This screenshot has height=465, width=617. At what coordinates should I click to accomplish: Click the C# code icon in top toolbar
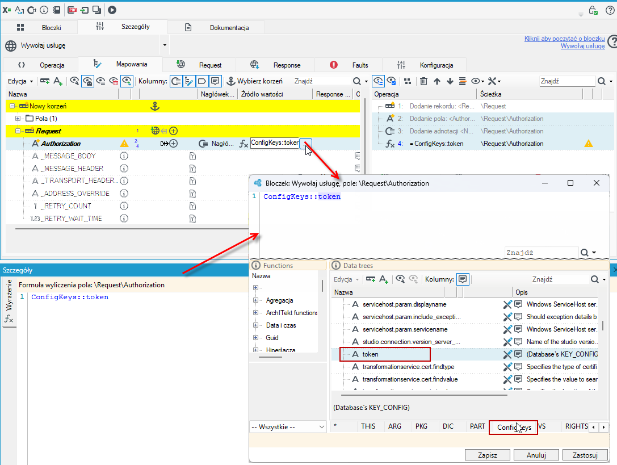tap(32, 10)
